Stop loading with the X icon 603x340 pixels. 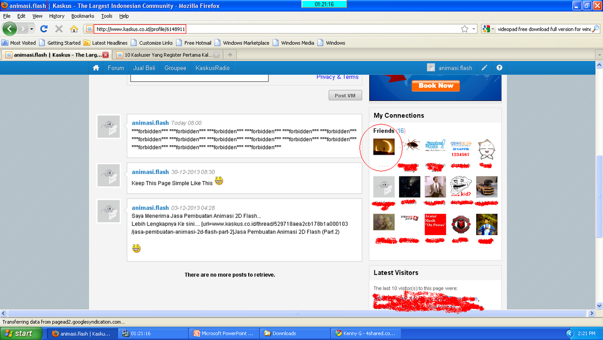59,29
